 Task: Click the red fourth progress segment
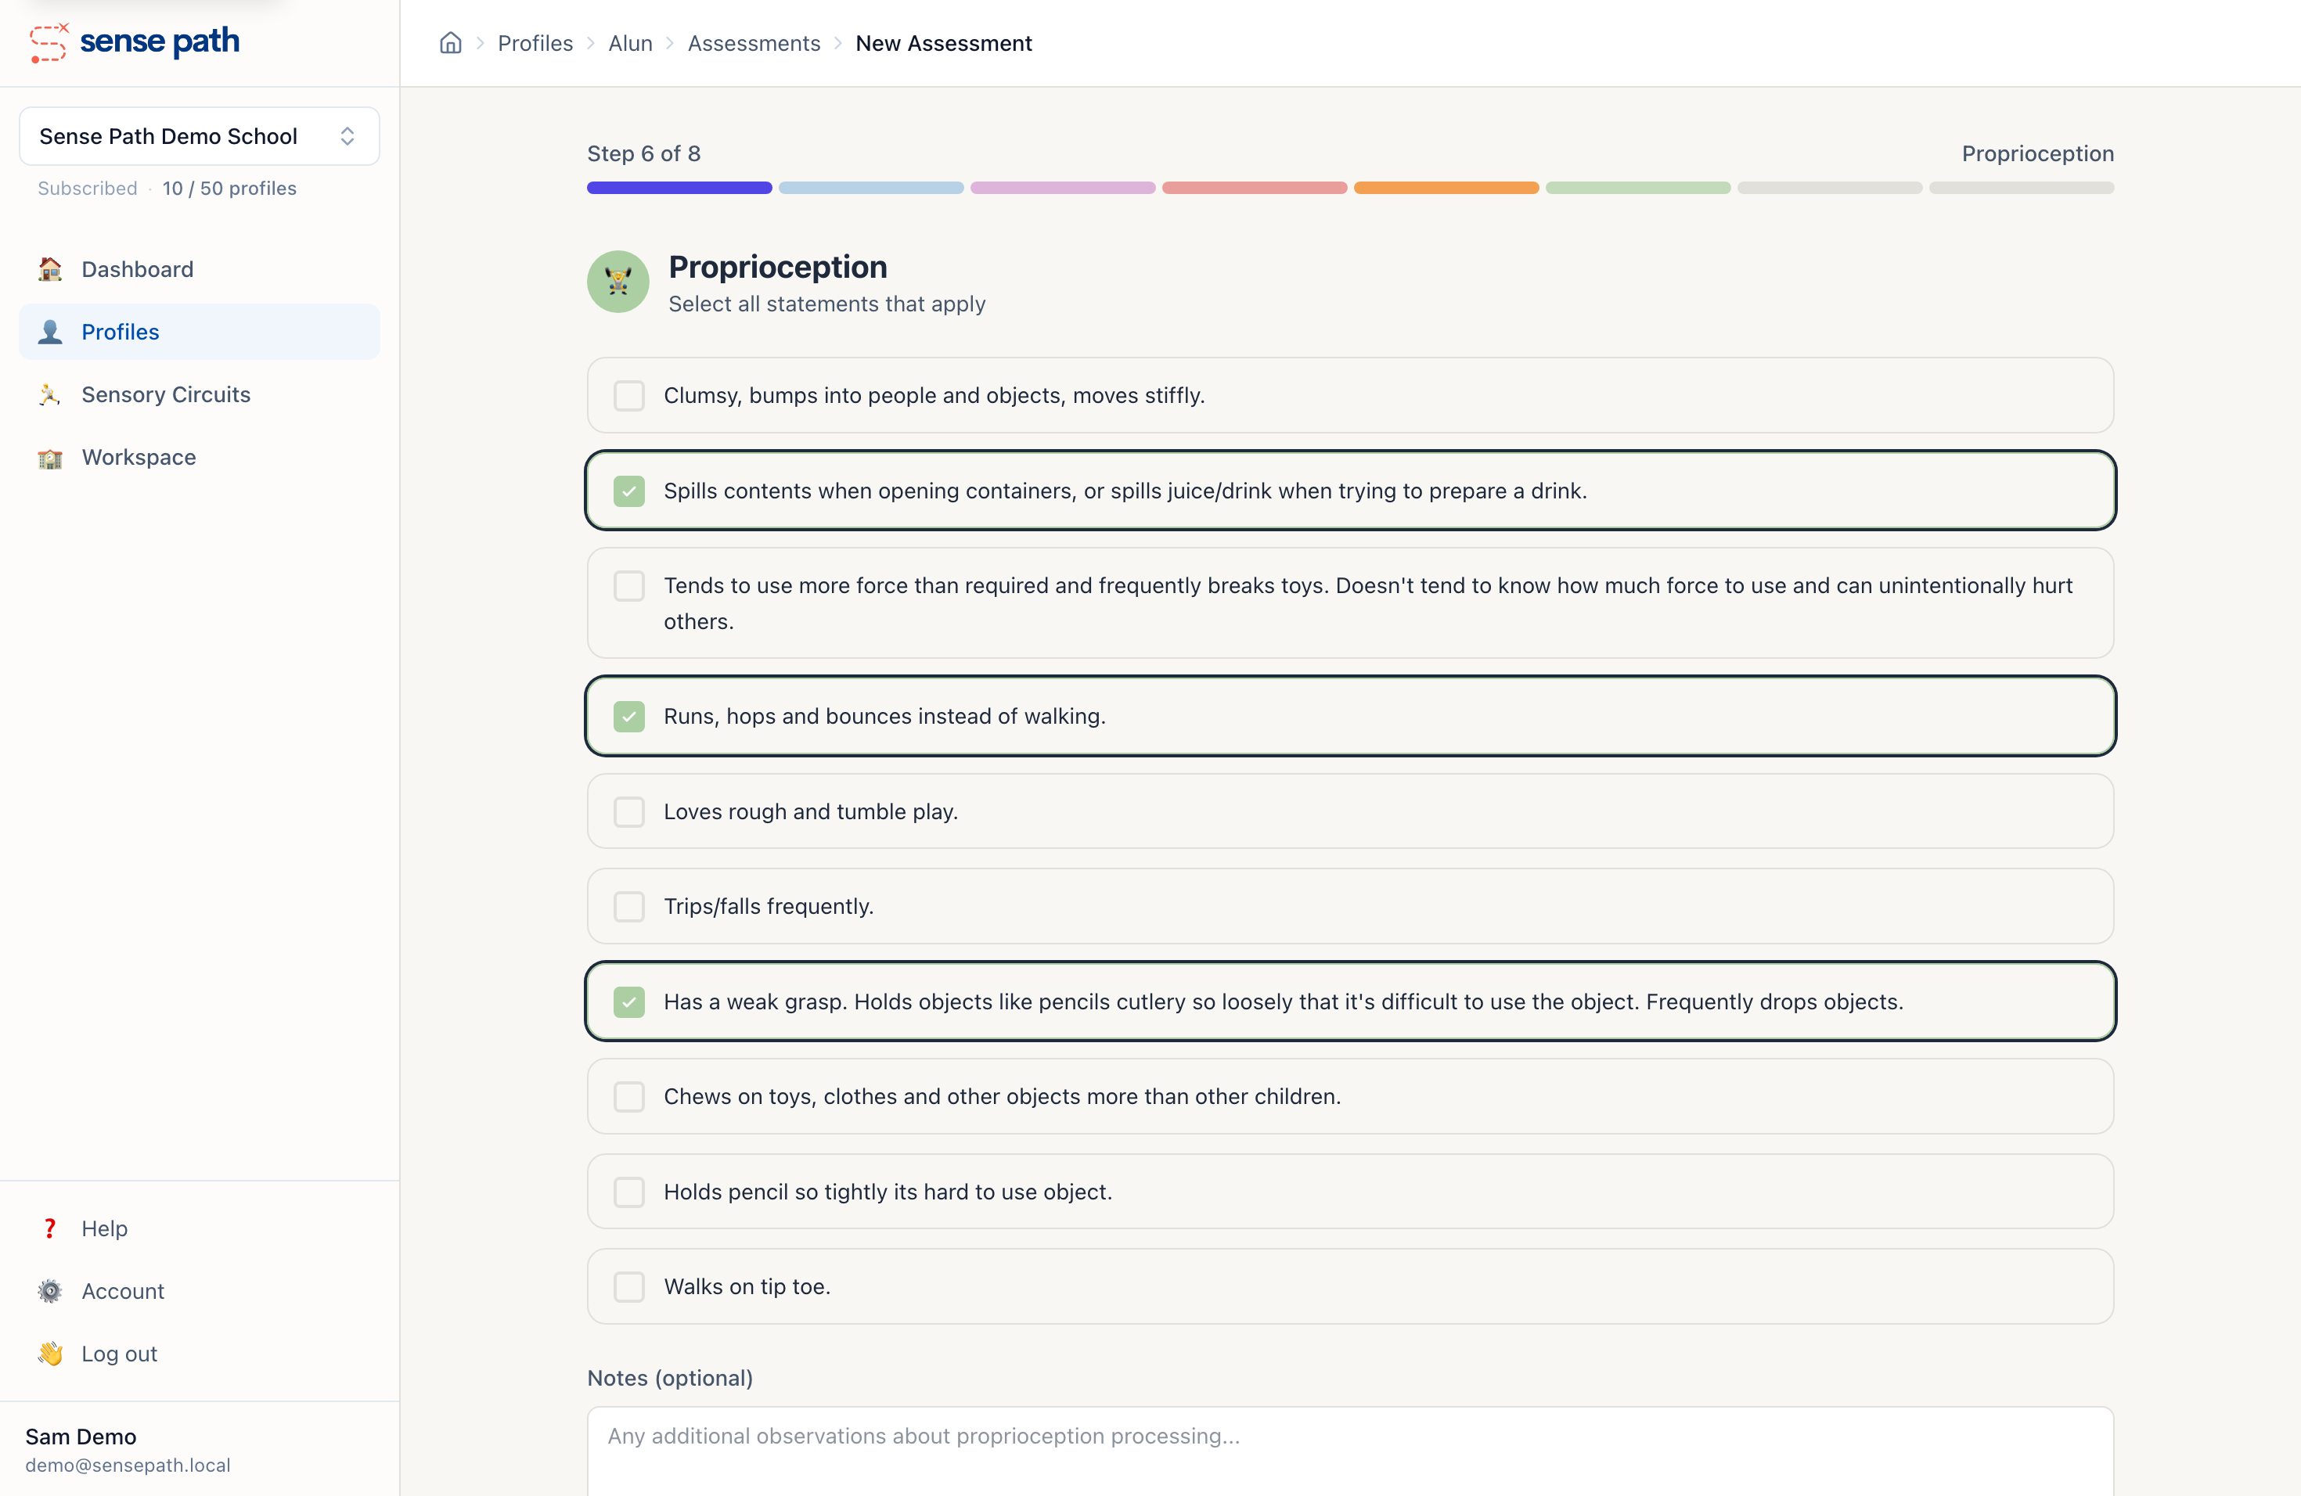tap(1255, 188)
